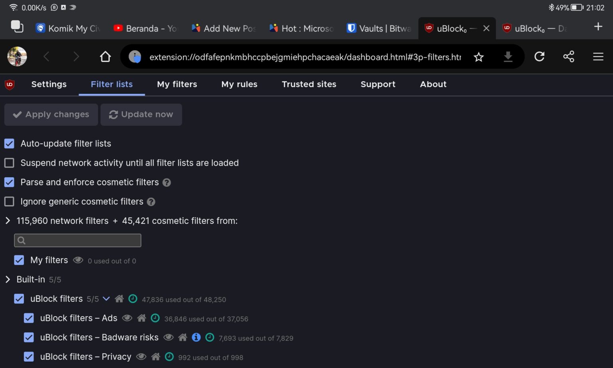Collapse the uBlock filters group dropdown arrow
This screenshot has height=368, width=613.
tap(106, 299)
